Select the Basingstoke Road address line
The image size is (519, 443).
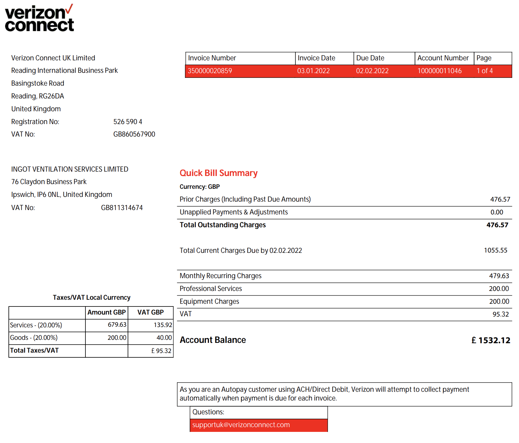coord(37,83)
